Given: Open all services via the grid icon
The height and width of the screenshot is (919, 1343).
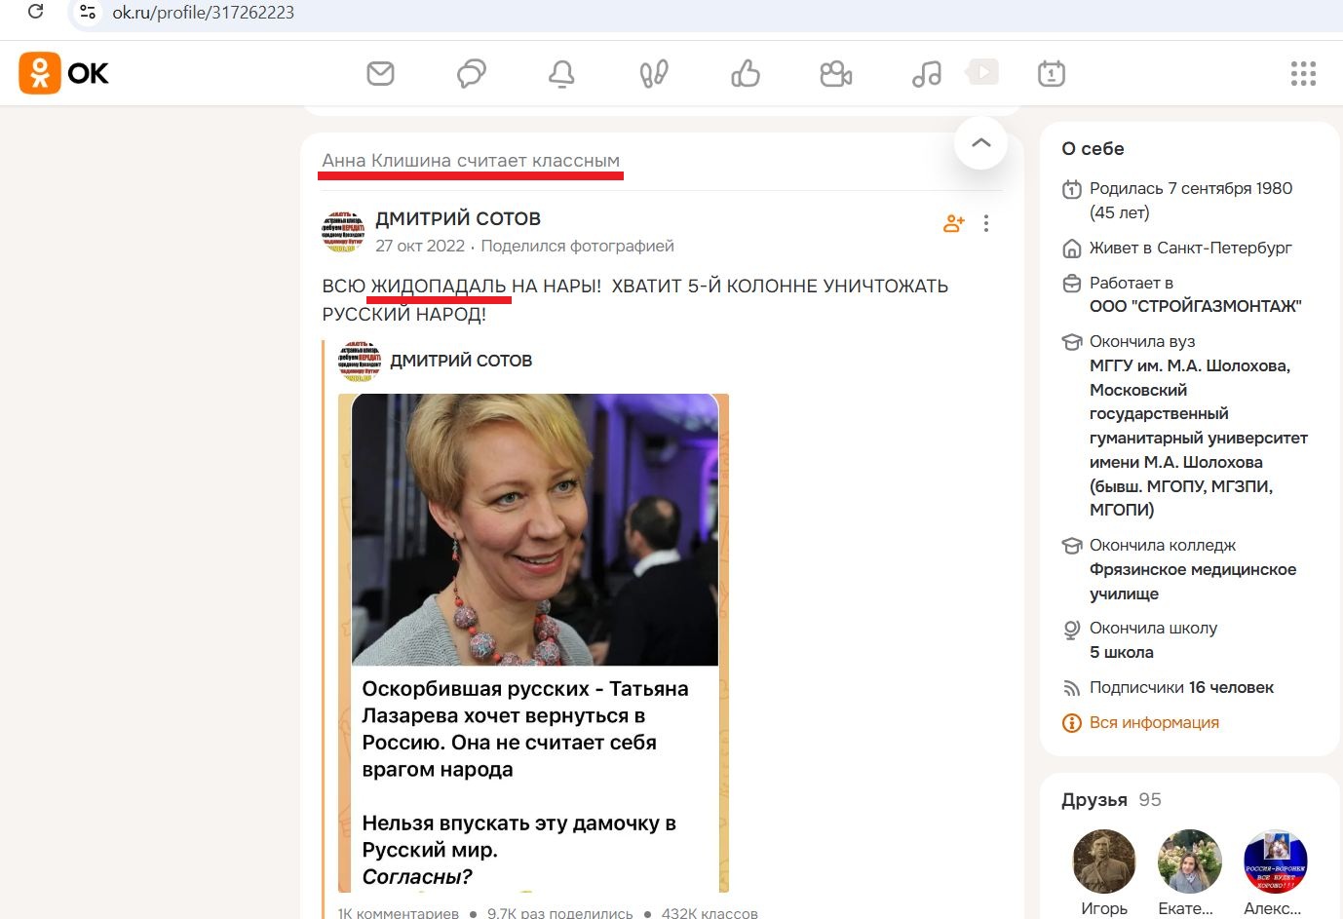Looking at the screenshot, I should point(1303,72).
